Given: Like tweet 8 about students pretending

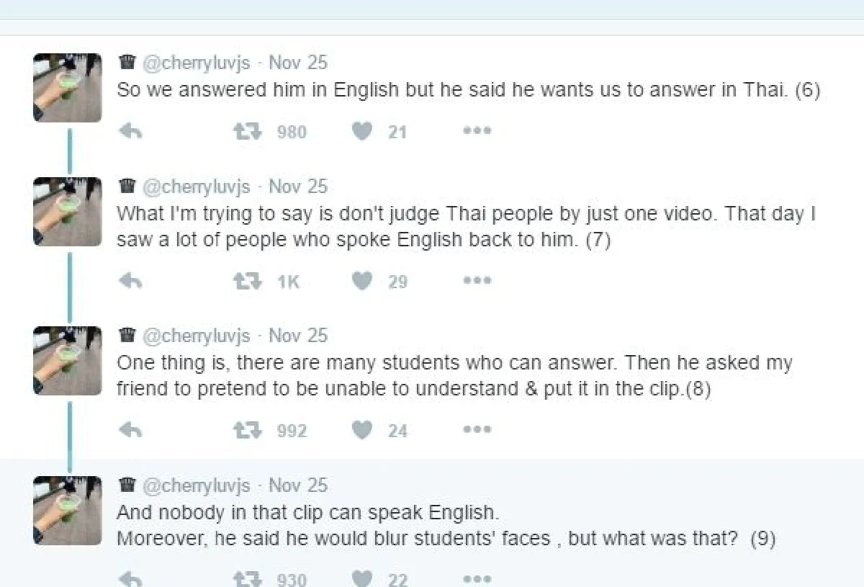Looking at the screenshot, I should point(362,429).
